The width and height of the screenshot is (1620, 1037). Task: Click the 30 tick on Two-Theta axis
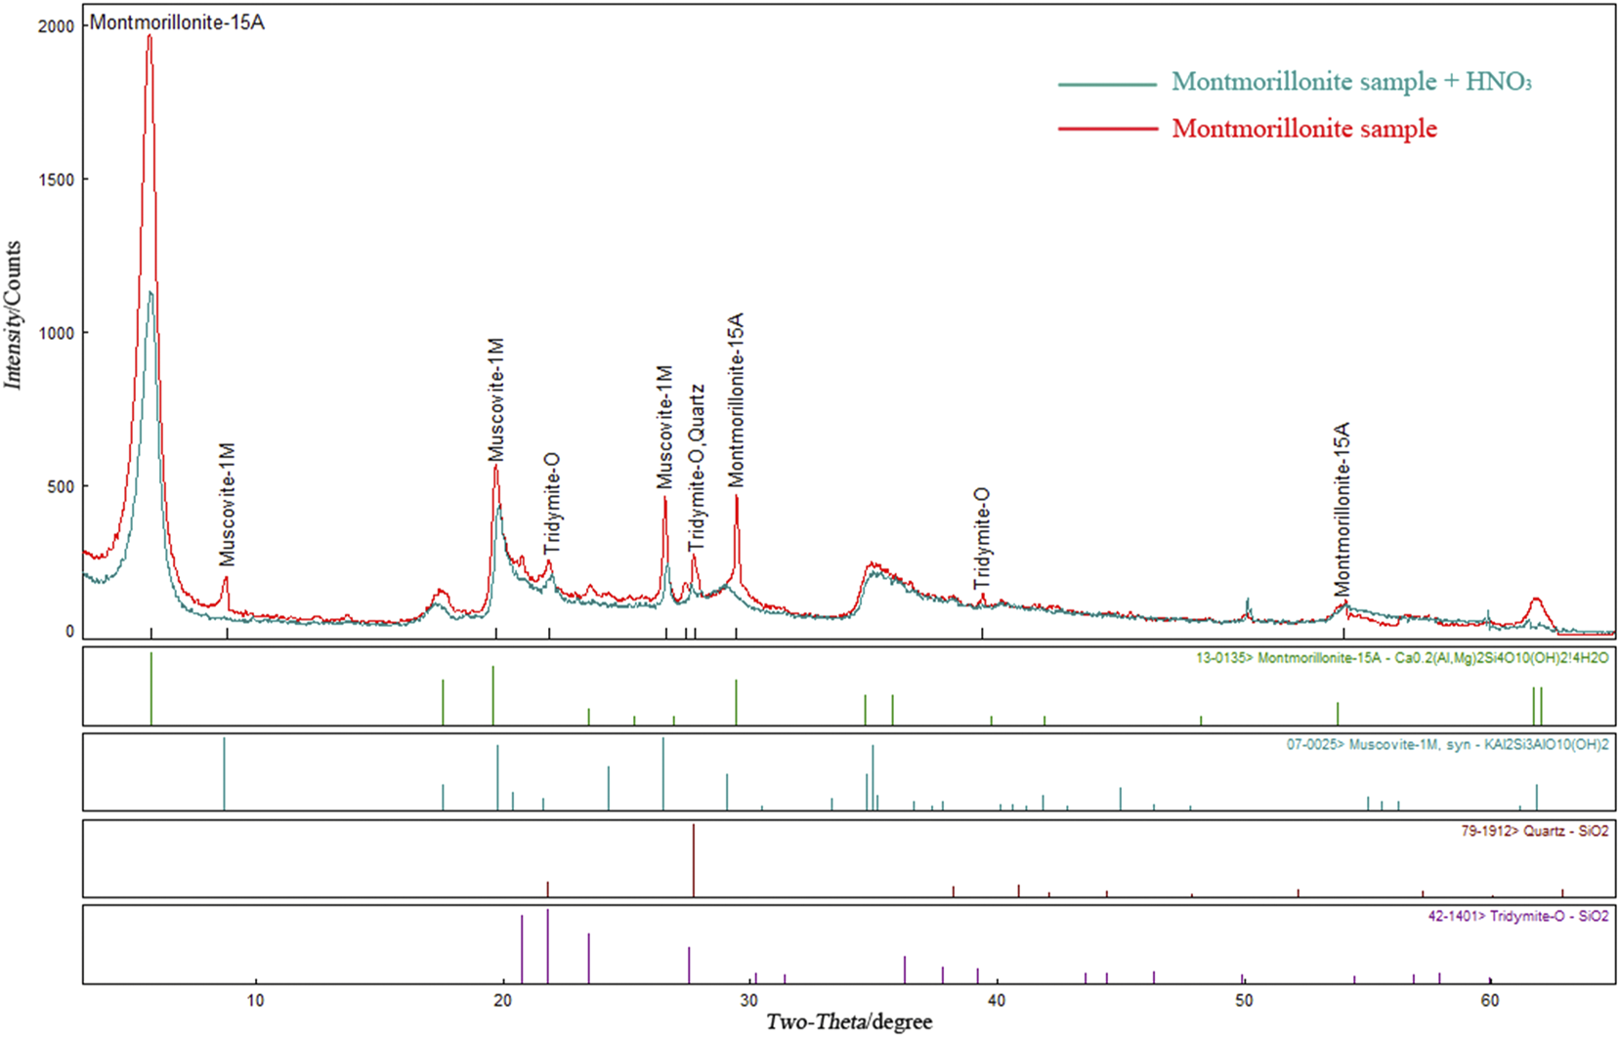[x=749, y=1000]
